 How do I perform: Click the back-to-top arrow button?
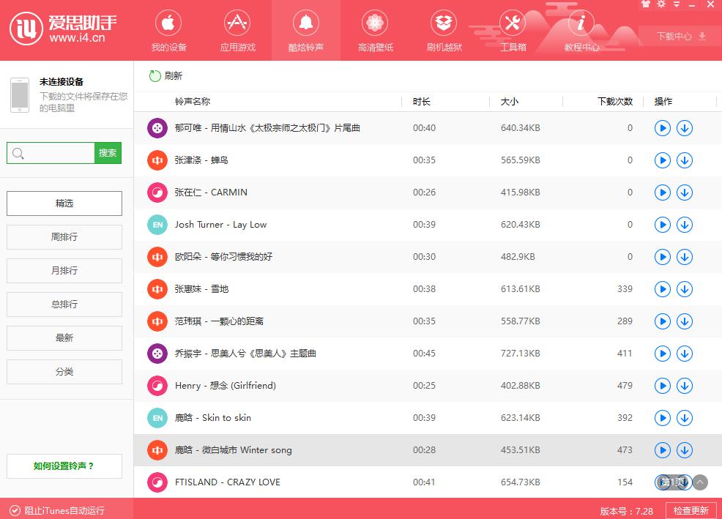click(699, 482)
